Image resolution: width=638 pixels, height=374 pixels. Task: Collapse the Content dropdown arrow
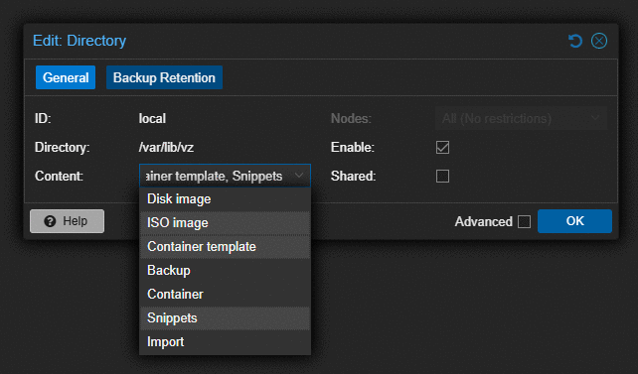[x=299, y=176]
